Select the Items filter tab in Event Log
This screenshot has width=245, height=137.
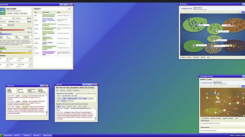point(74,106)
